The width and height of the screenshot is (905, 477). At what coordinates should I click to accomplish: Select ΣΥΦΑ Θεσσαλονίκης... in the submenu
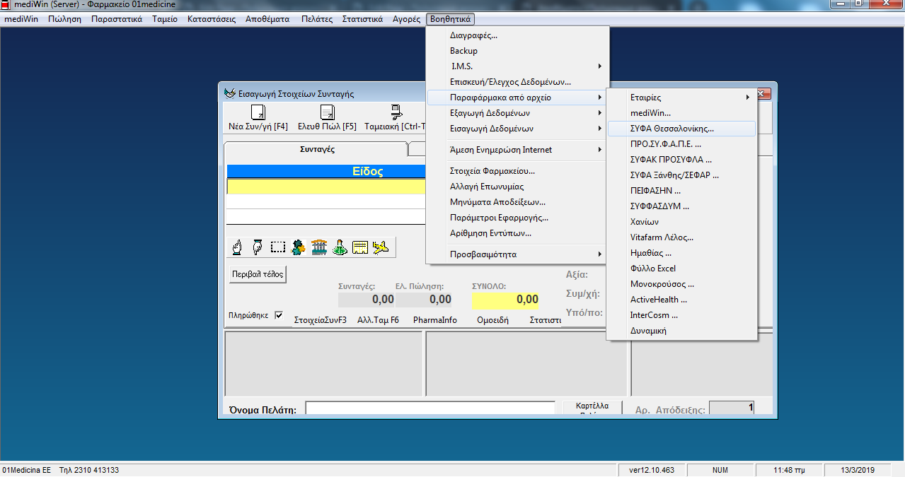(682, 129)
